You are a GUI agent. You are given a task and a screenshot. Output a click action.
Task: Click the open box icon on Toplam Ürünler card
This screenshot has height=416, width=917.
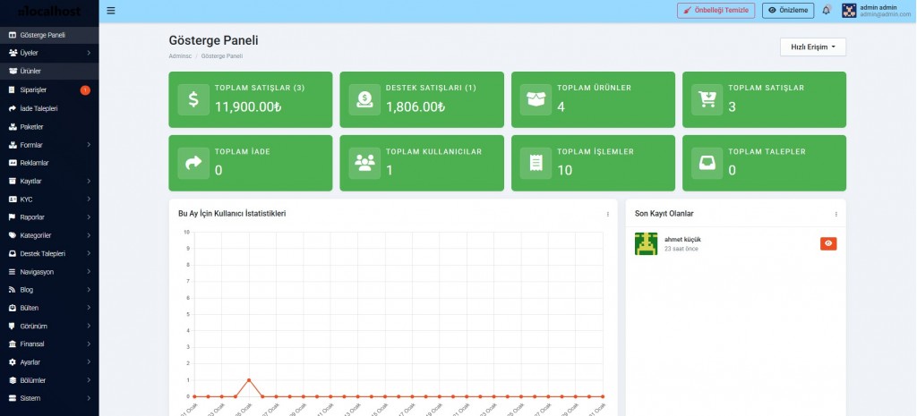(x=536, y=98)
